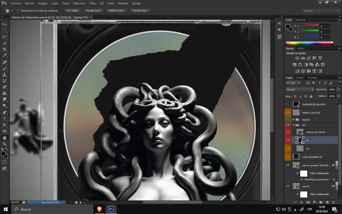
Task: Choose the Zoom tool in toolbar
Action: tap(5, 144)
